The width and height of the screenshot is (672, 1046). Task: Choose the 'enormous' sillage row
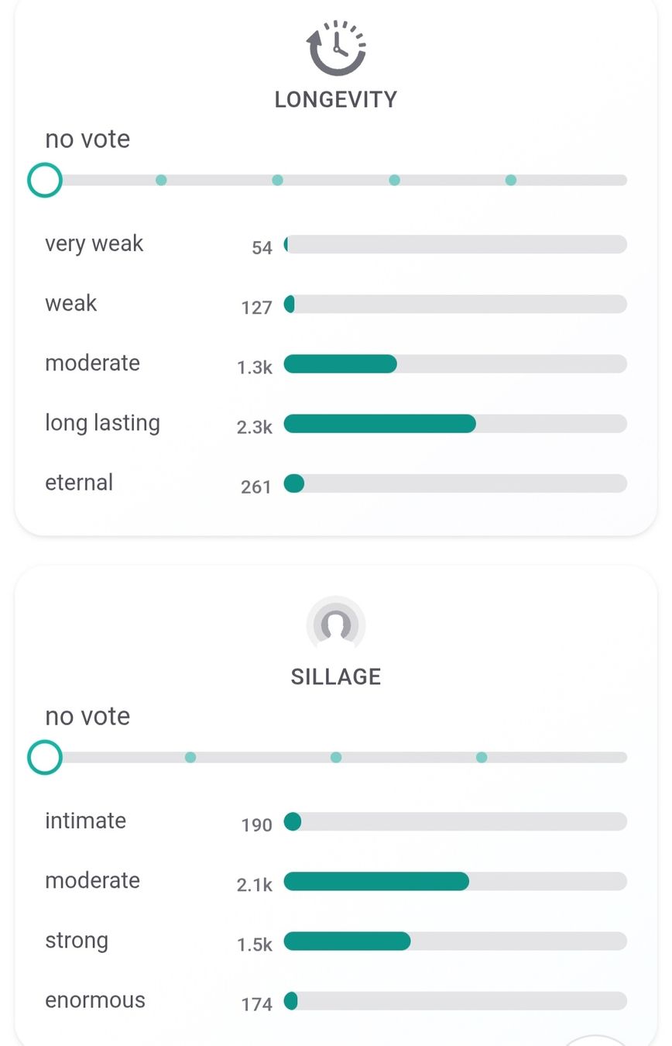click(x=336, y=1001)
